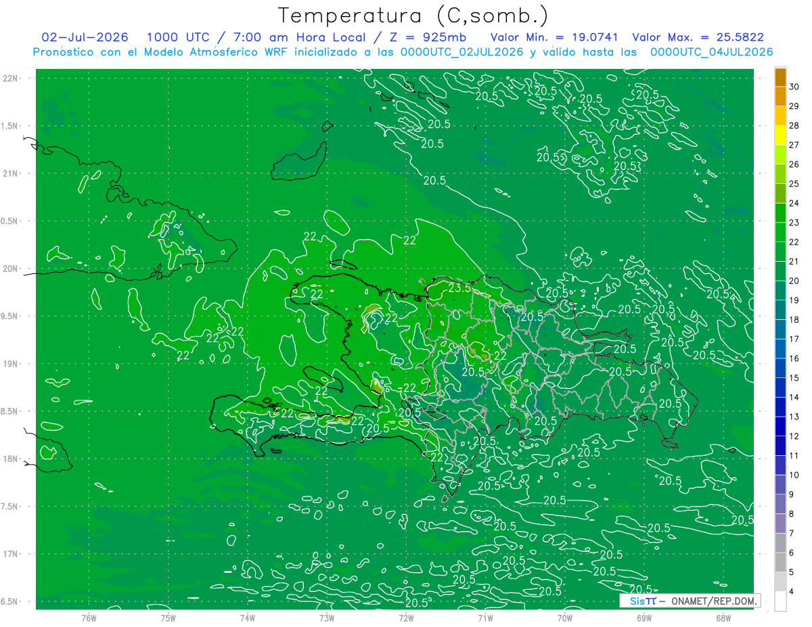Click the color scale label "10"
The height and width of the screenshot is (627, 812).
[x=794, y=475]
